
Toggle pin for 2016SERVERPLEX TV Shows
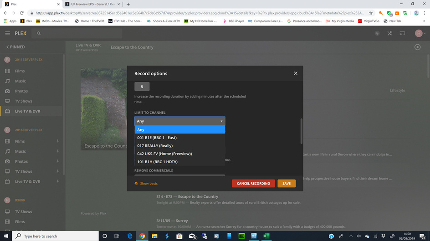pyautogui.click(x=57, y=171)
